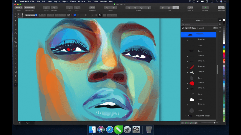Select the Ellipse tool in the toolbox

point(16,50)
